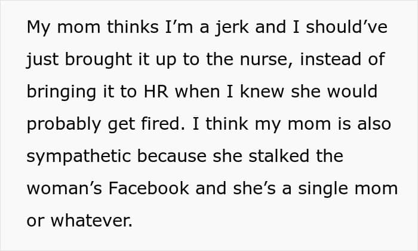Select the abbreviation "HR" in the text
The height and width of the screenshot is (251, 418).
(x=156, y=91)
